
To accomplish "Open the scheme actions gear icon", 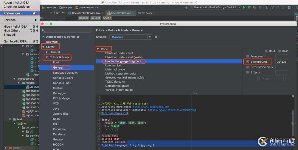I will coord(156,37).
